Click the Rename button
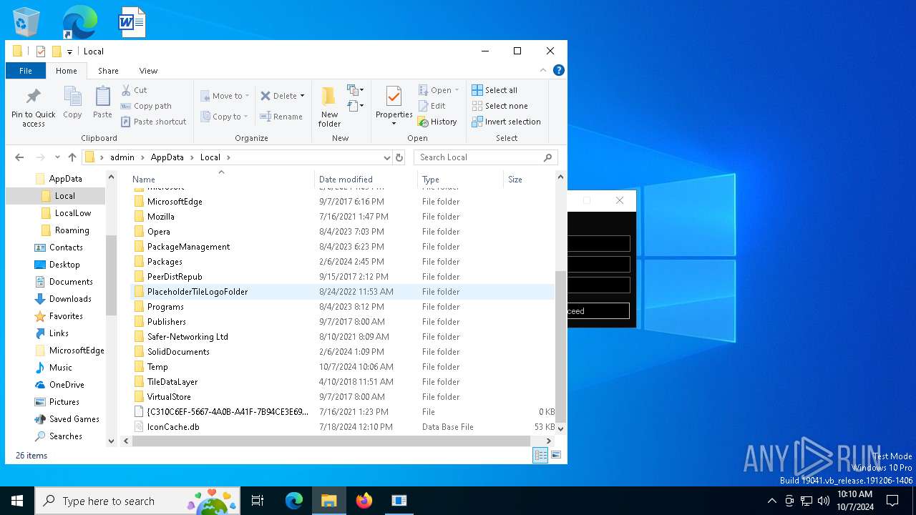This screenshot has height=515, width=916. tap(281, 117)
